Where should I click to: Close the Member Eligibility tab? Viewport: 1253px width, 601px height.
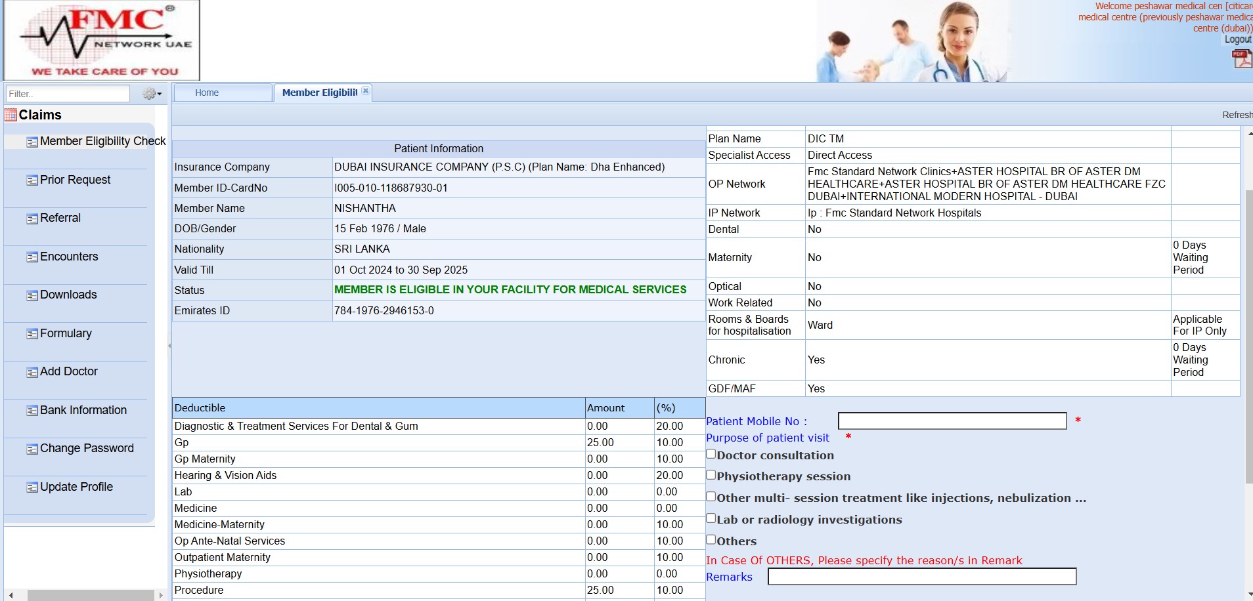click(x=366, y=91)
